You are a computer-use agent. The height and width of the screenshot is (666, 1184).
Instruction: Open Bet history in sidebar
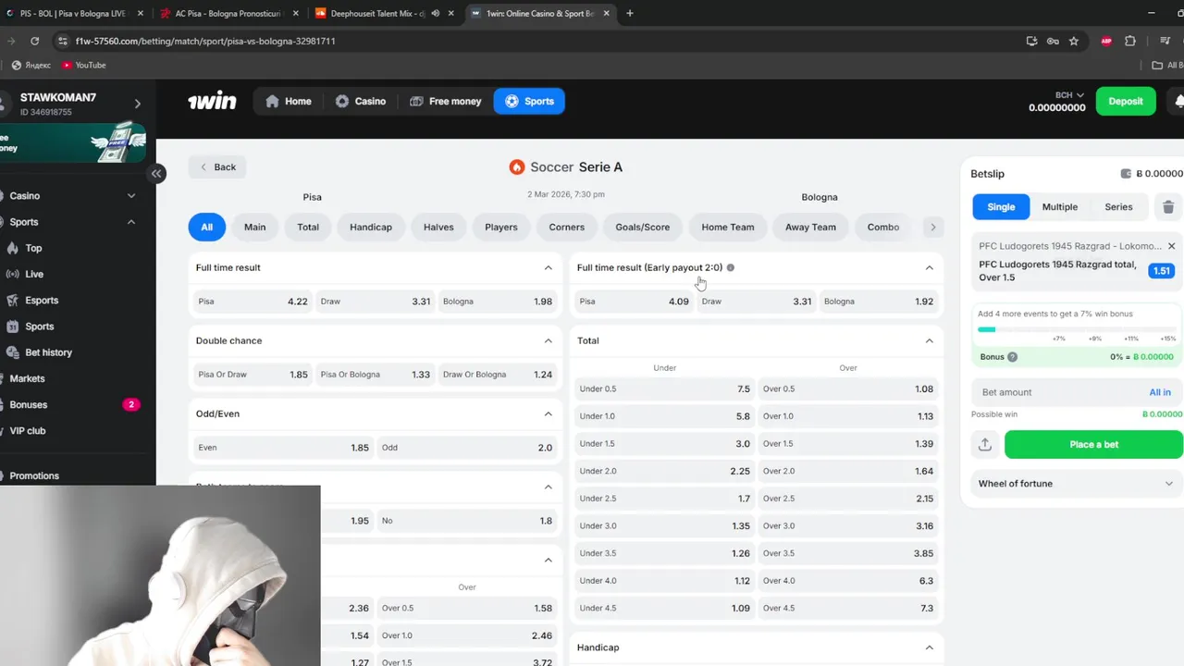tap(48, 352)
